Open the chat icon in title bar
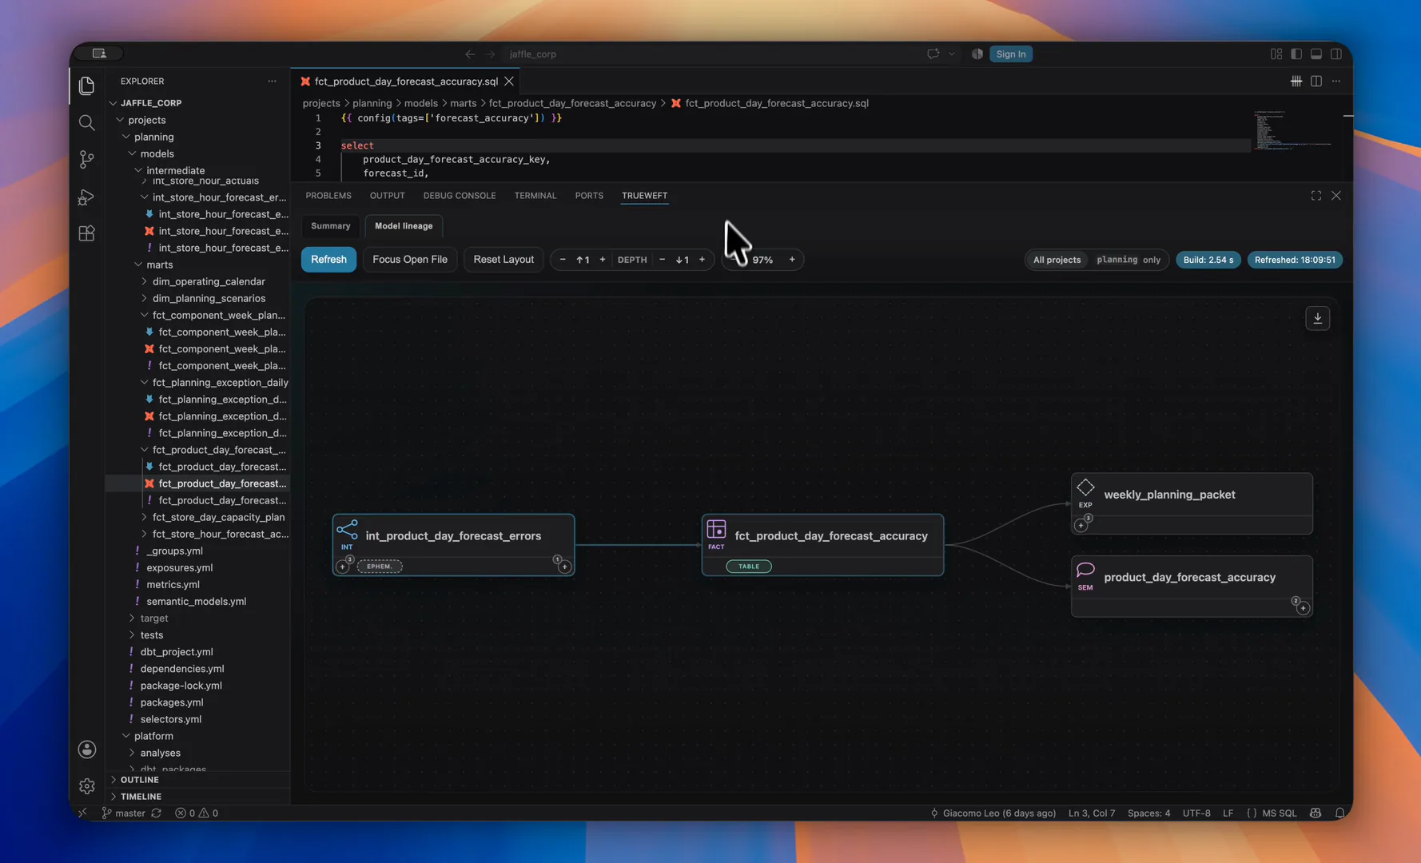The image size is (1421, 863). tap(933, 54)
